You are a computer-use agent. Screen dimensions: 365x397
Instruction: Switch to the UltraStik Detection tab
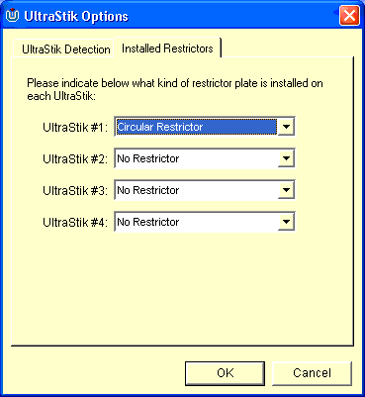[x=63, y=50]
